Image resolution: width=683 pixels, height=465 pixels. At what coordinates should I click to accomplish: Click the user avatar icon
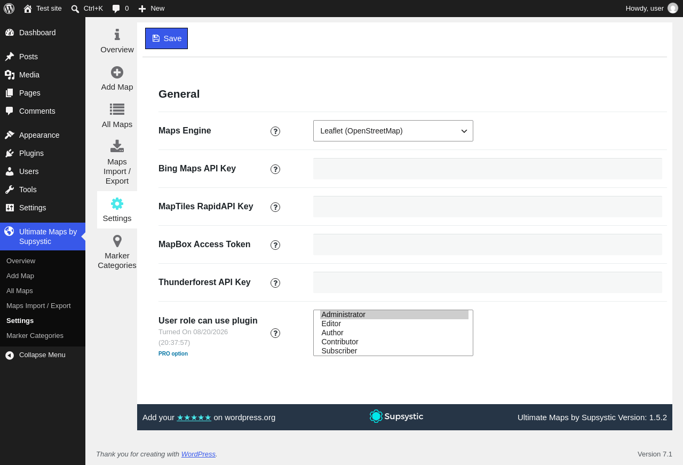673,8
